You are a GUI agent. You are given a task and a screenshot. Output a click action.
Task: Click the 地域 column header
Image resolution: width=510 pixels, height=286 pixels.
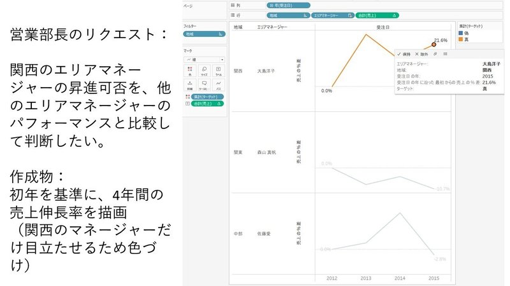(x=238, y=27)
